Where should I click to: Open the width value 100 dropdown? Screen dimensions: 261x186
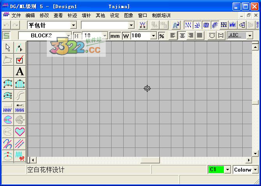tap(153, 36)
